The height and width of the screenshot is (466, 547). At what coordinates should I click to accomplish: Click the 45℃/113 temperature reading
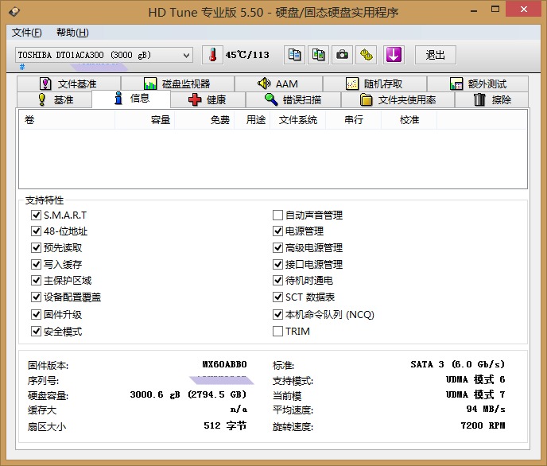tap(247, 55)
